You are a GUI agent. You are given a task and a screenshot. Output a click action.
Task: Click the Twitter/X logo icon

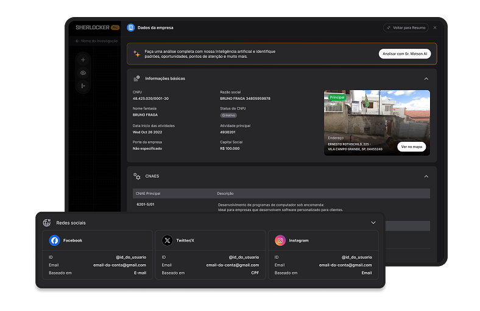tap(168, 240)
